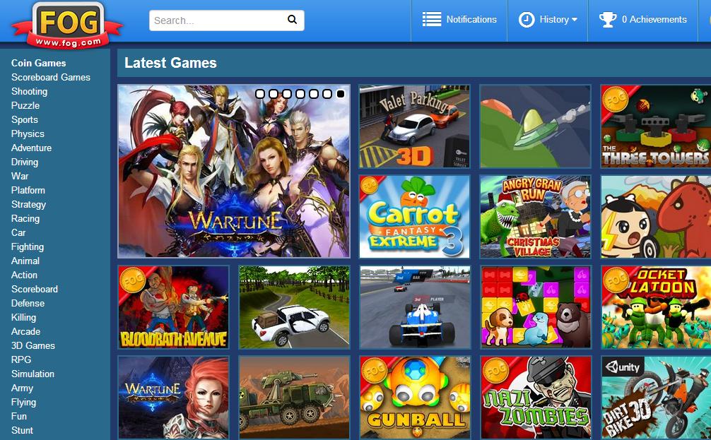Open the green army truck game

[294, 398]
